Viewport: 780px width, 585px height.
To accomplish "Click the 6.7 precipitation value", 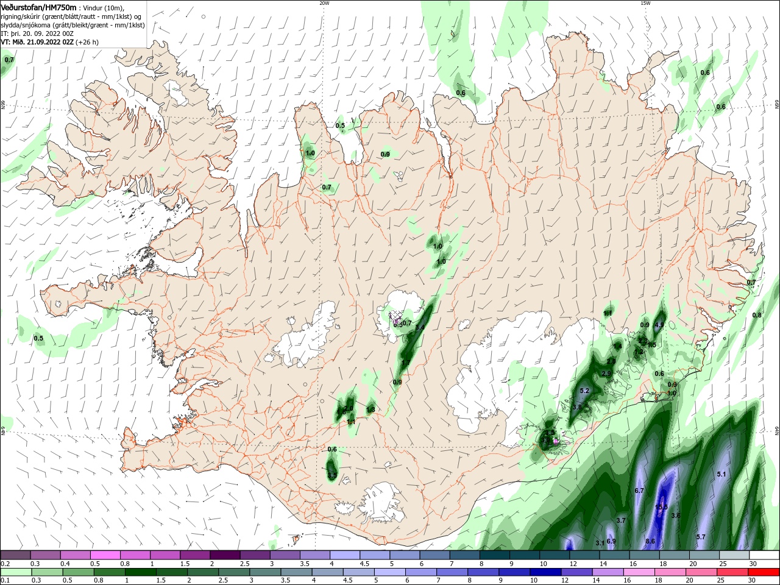I will pos(639,491).
